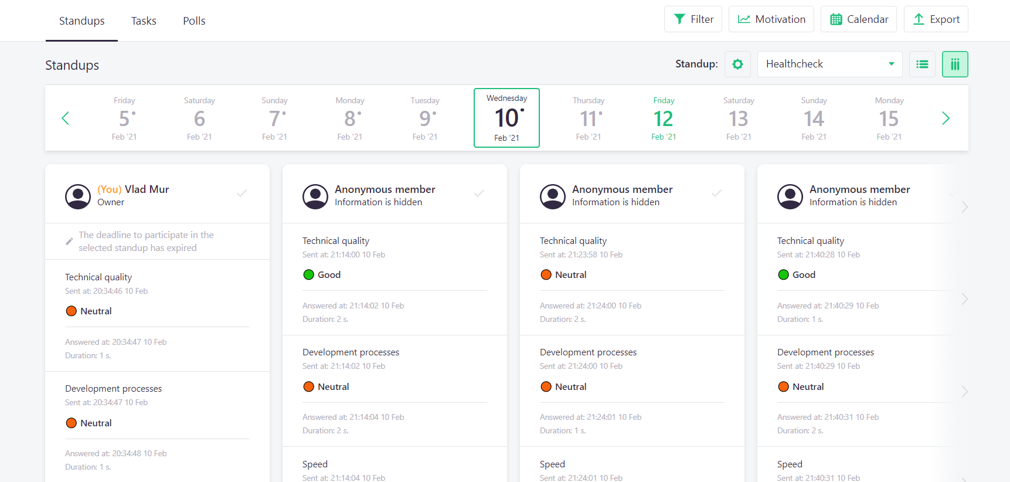Switch to list view layout
This screenshot has width=1010, height=482.
(922, 64)
